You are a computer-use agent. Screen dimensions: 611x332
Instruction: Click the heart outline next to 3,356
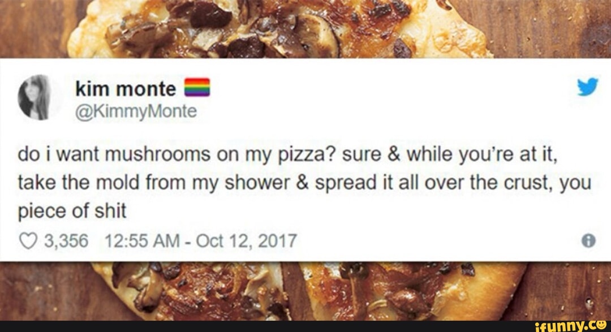(x=27, y=240)
